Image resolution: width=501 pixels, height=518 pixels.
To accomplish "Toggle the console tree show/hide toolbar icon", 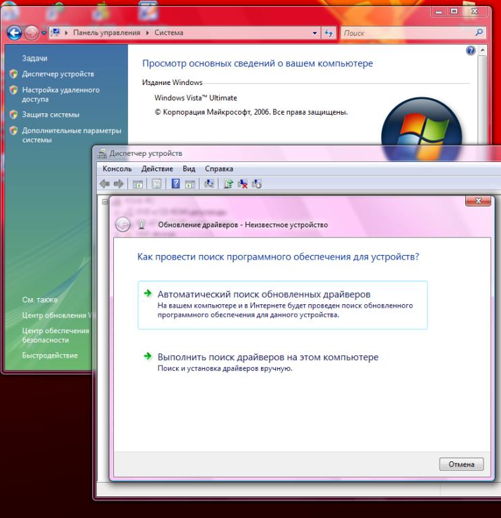I will [x=138, y=183].
